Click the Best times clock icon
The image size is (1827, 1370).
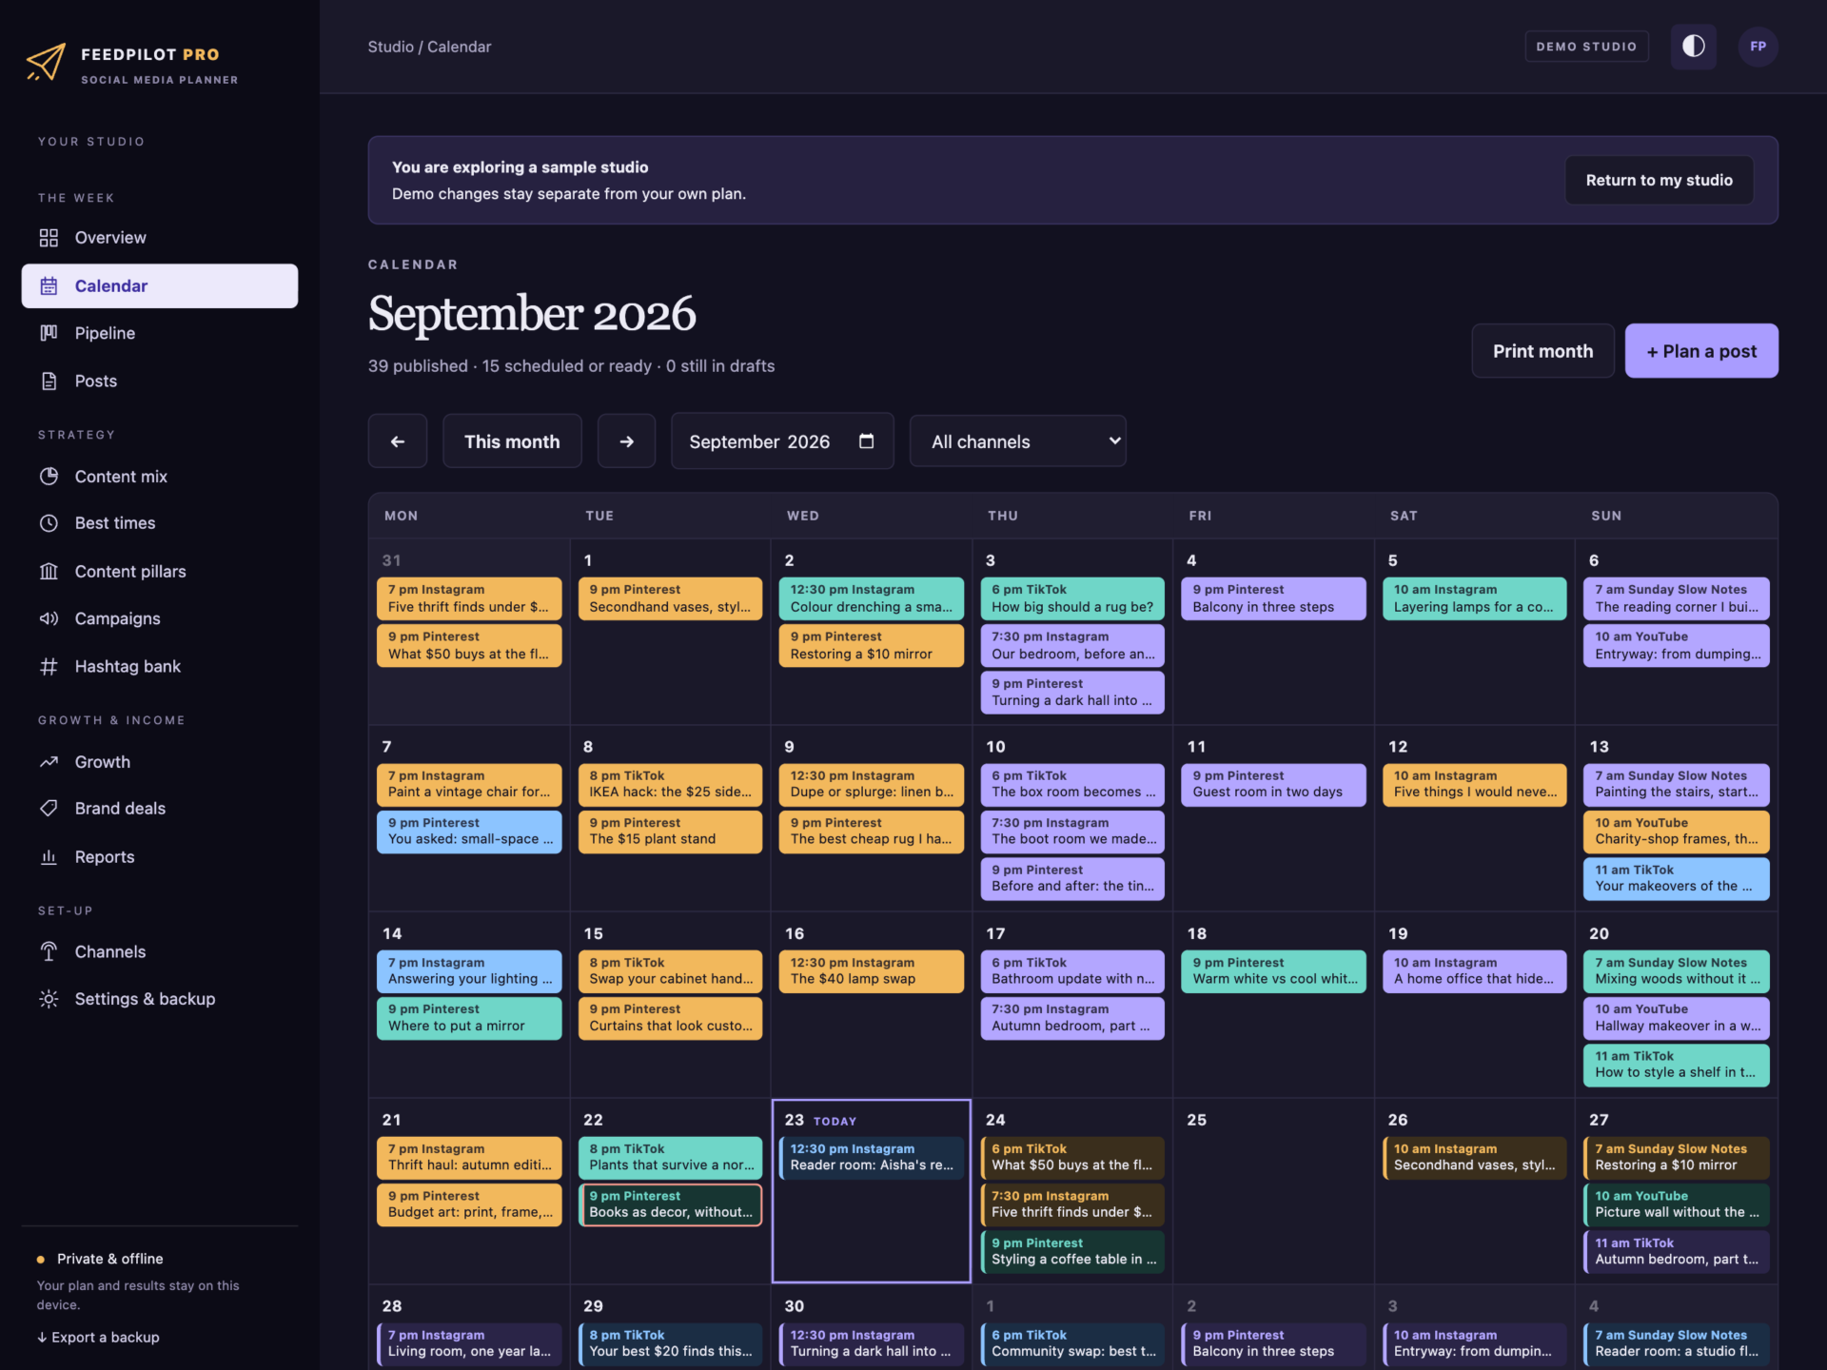tap(49, 523)
